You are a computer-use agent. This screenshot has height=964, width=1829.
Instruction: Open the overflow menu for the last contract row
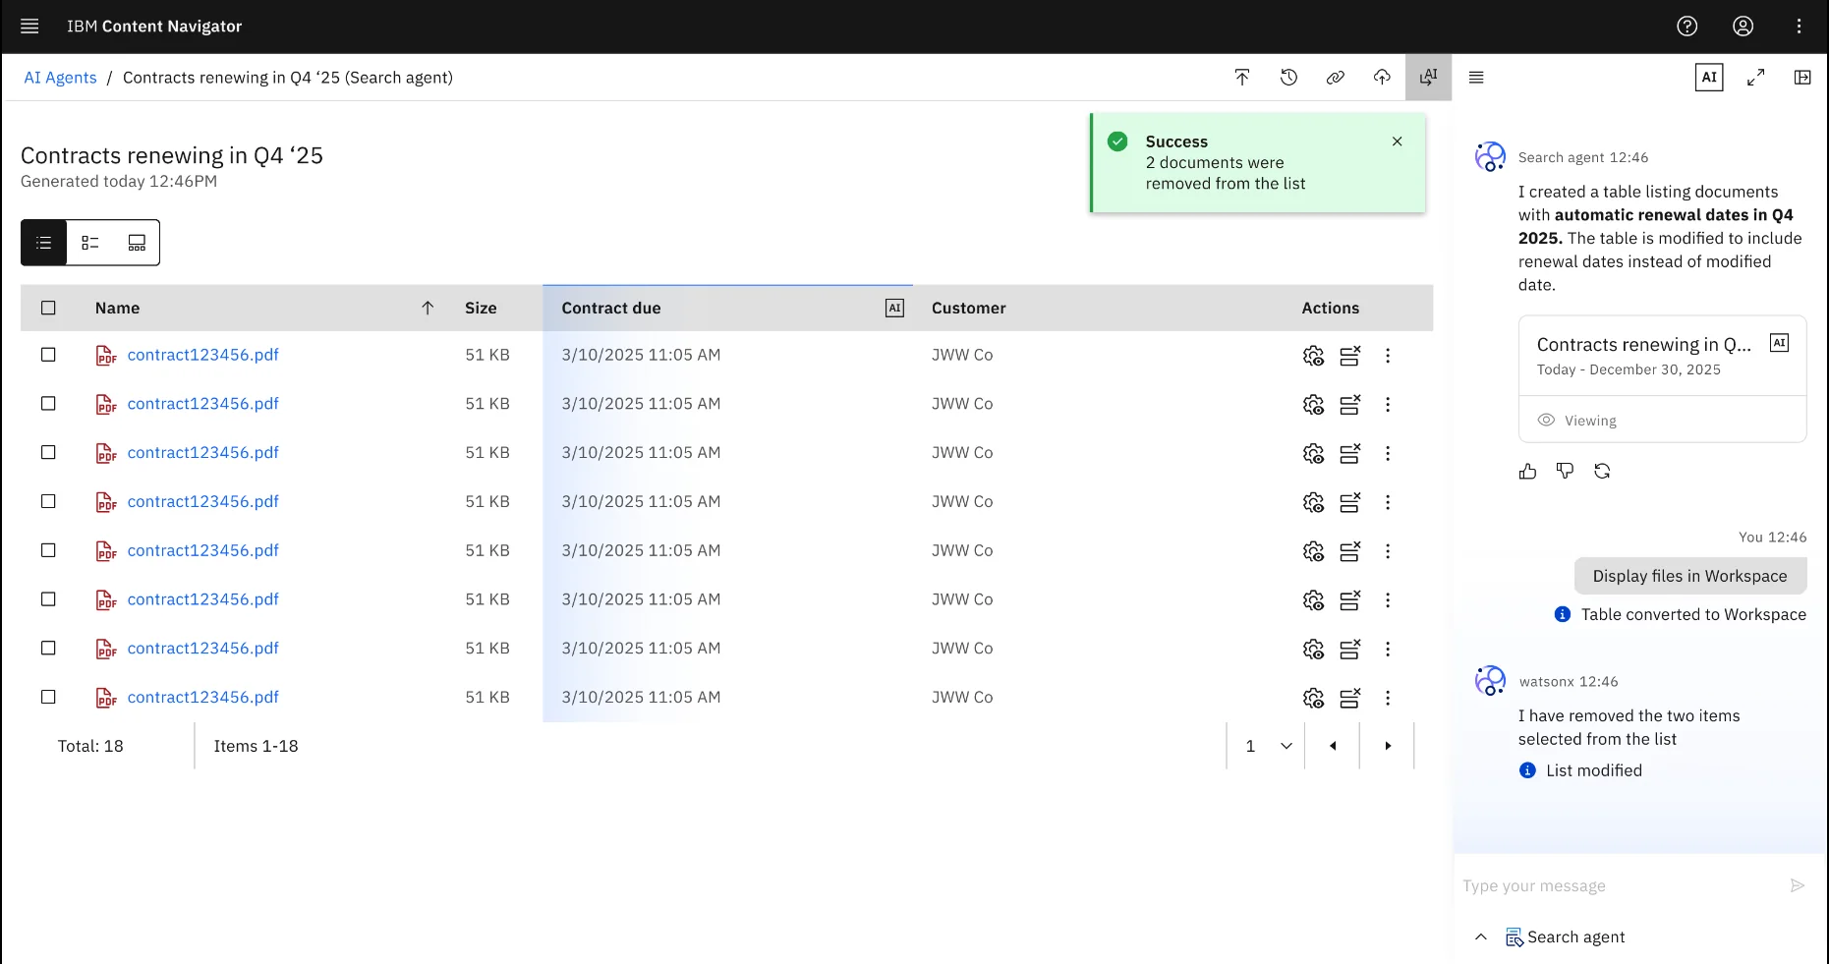[x=1388, y=698]
